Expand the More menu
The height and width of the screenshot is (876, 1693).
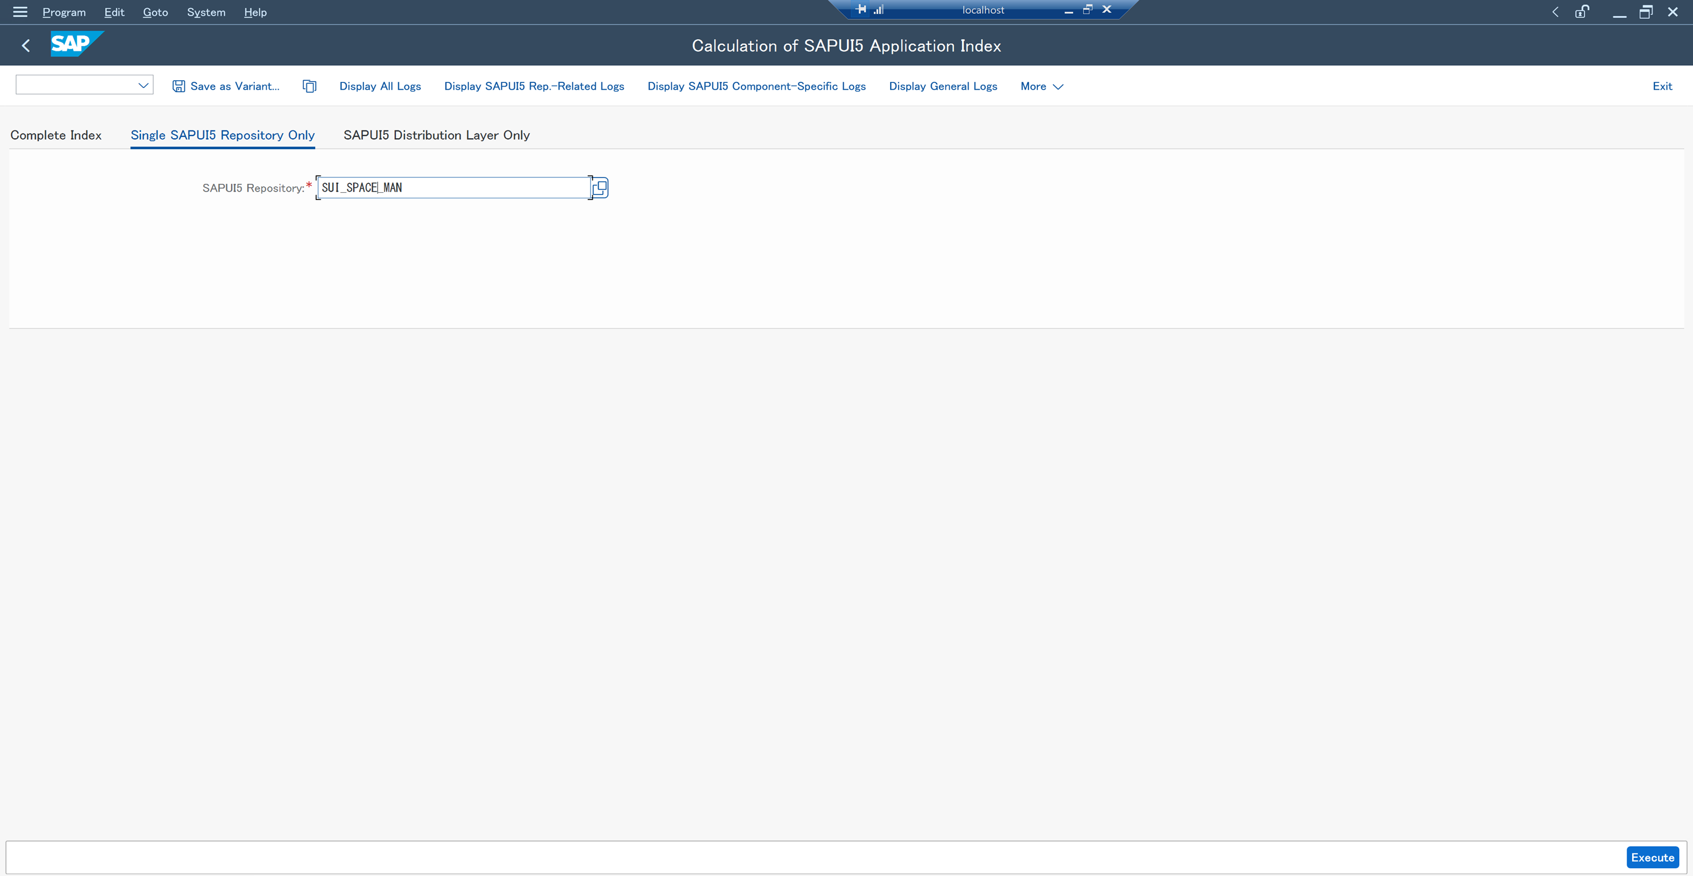(x=1041, y=86)
